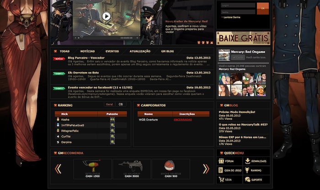320x190 pixels.
Task: Go to slide 3 of banner
Action: pos(208,42)
